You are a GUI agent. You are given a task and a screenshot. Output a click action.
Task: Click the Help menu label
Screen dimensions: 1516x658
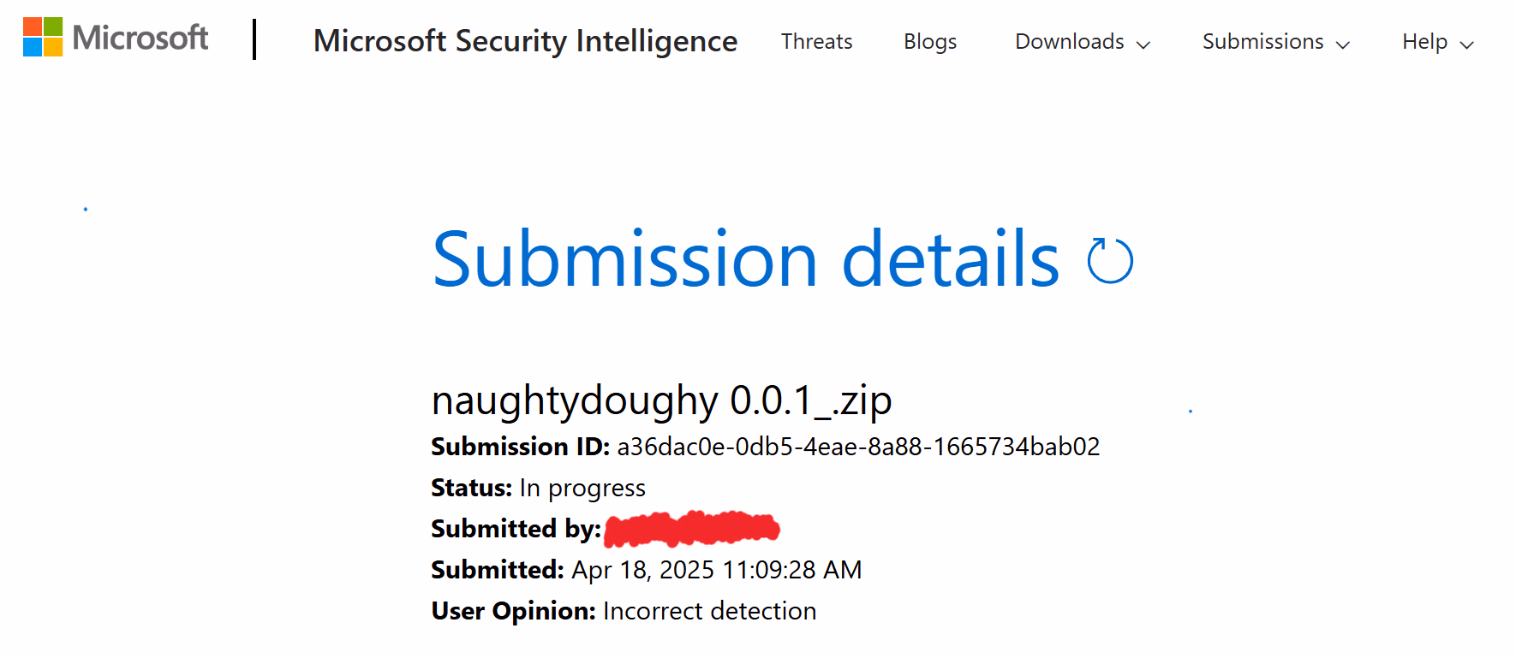pos(1424,42)
